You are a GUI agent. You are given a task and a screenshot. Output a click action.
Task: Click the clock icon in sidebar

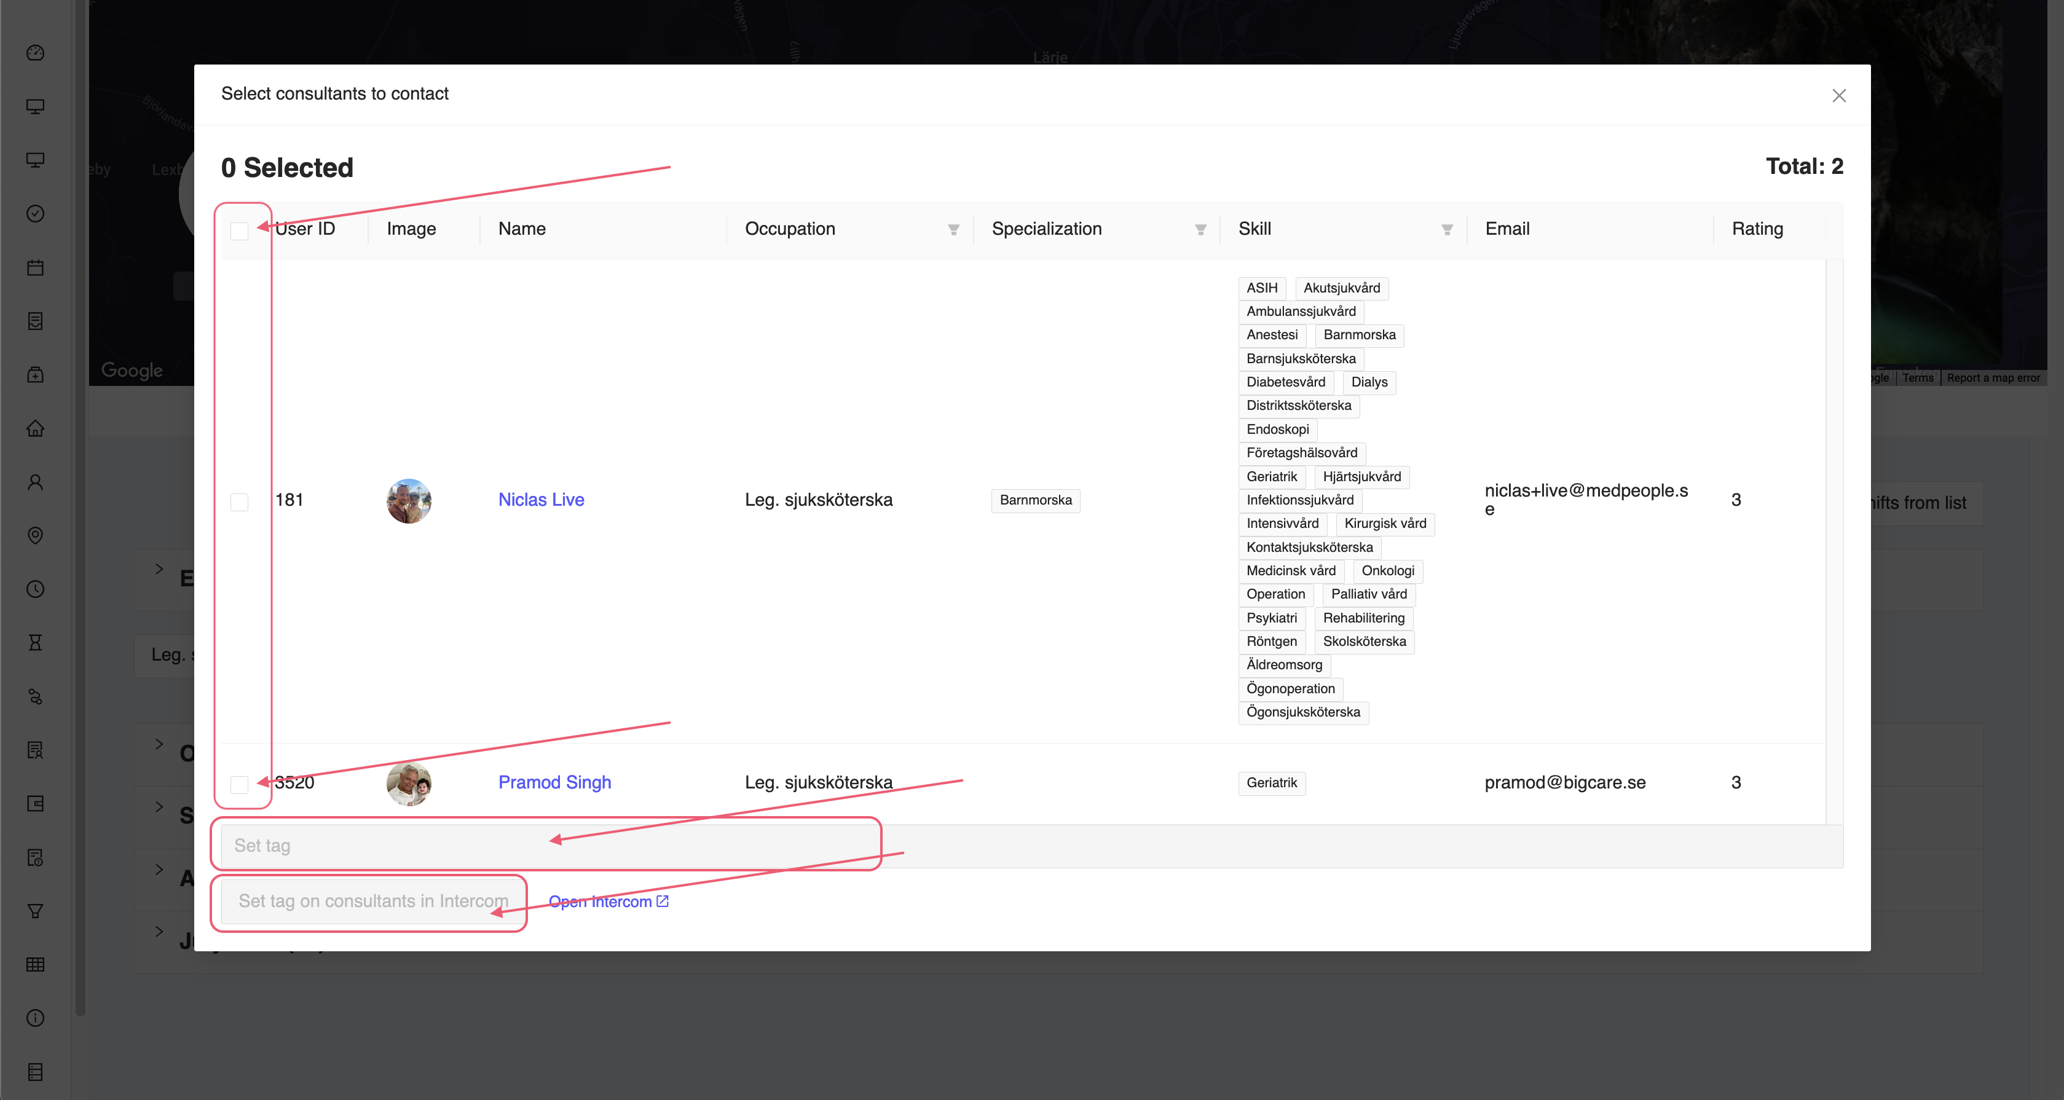coord(35,589)
